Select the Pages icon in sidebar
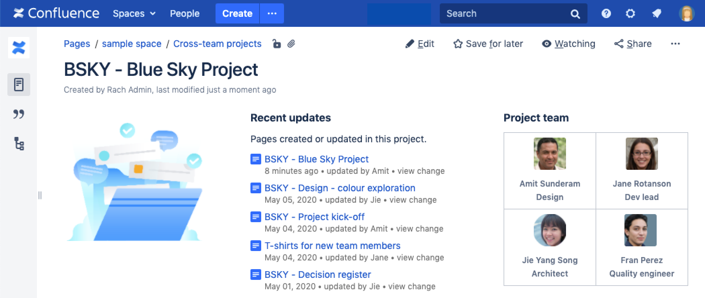Viewport: 705px width, 298px height. pos(19,85)
